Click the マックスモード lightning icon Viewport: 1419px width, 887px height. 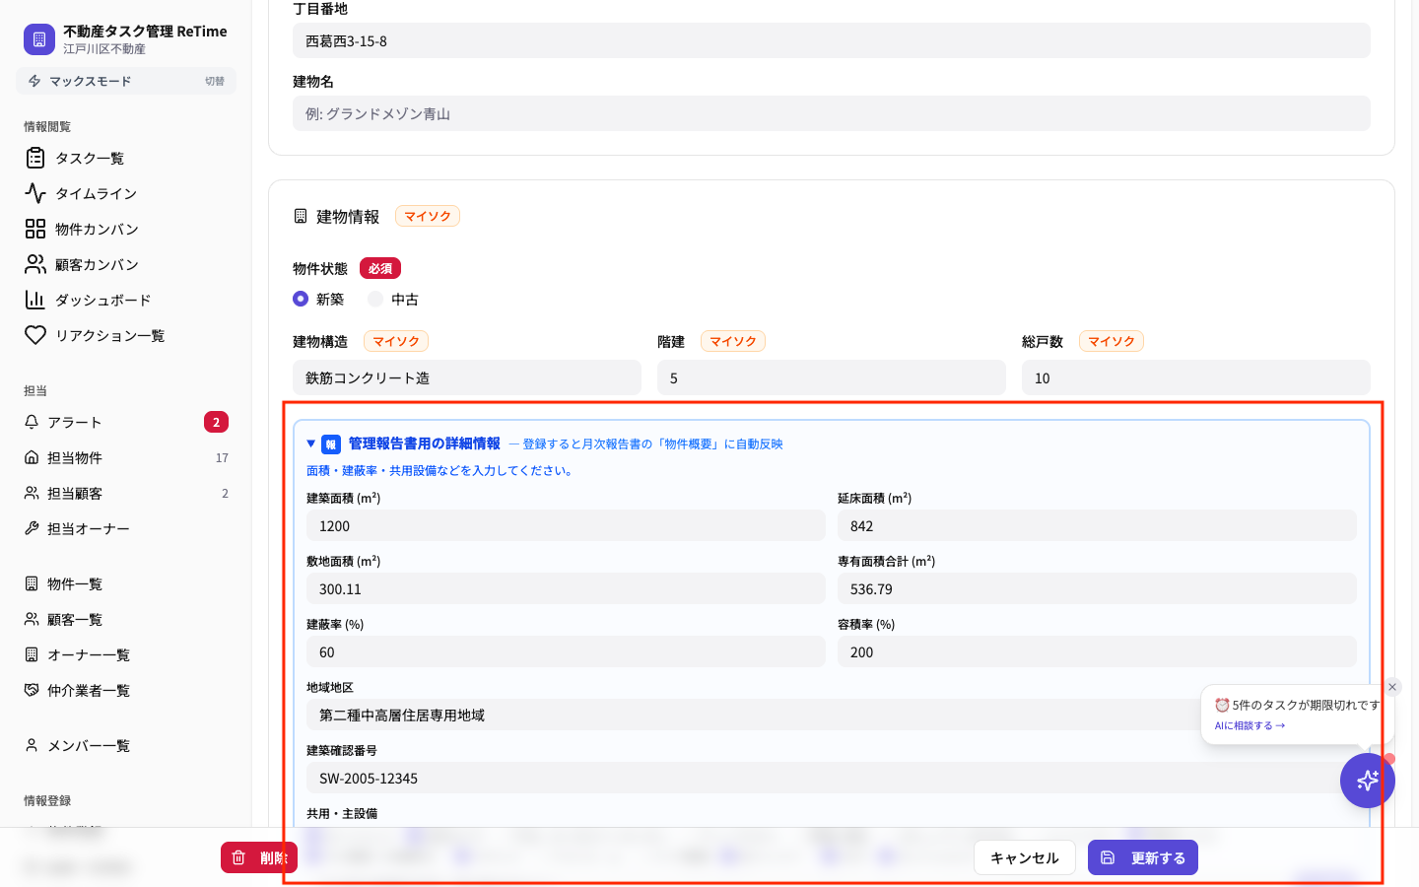[x=34, y=81]
